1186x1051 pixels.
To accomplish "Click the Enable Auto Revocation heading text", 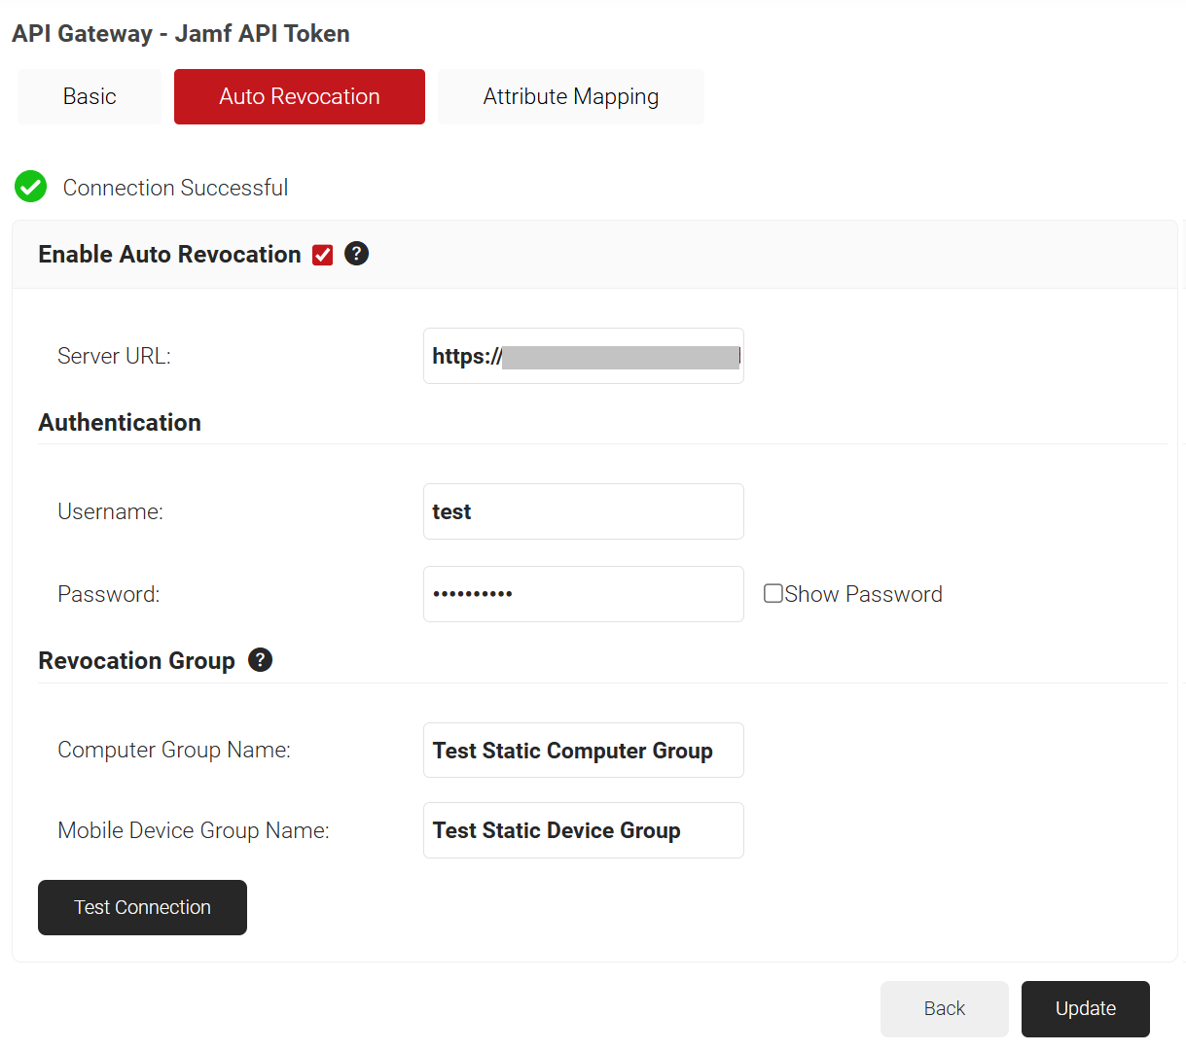I will (169, 254).
